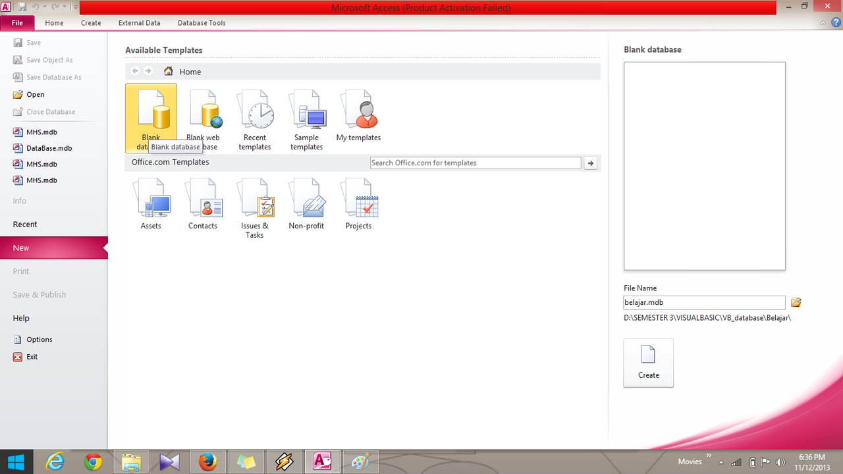Choose the Contacts template
843x474 pixels.
pos(203,205)
